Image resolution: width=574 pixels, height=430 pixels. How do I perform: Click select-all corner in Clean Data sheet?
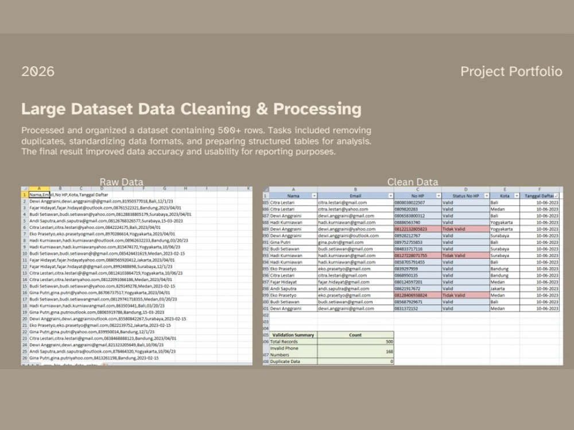click(266, 189)
